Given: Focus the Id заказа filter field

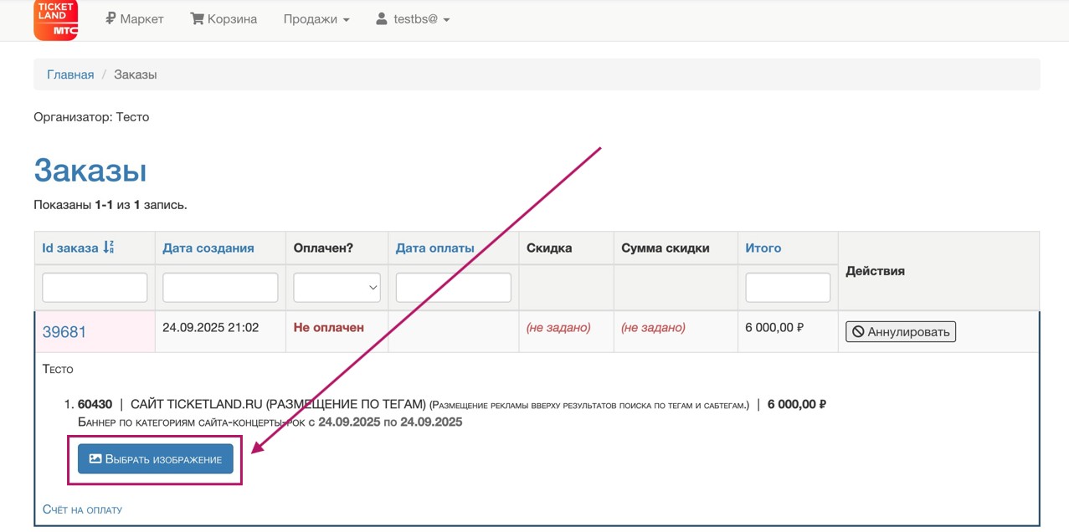Looking at the screenshot, I should point(95,288).
